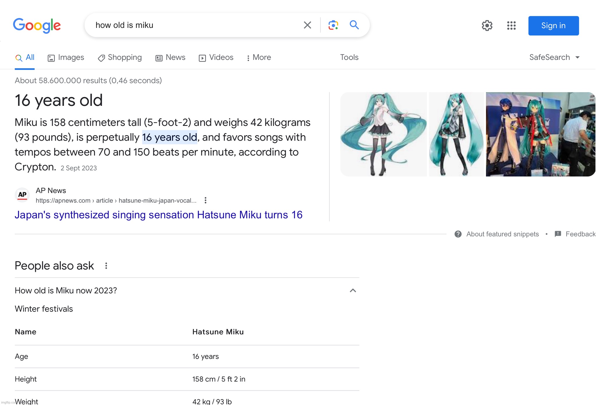The image size is (596, 405).
Task: Click the '2 Sept 2023' date text
Action: click(79, 168)
